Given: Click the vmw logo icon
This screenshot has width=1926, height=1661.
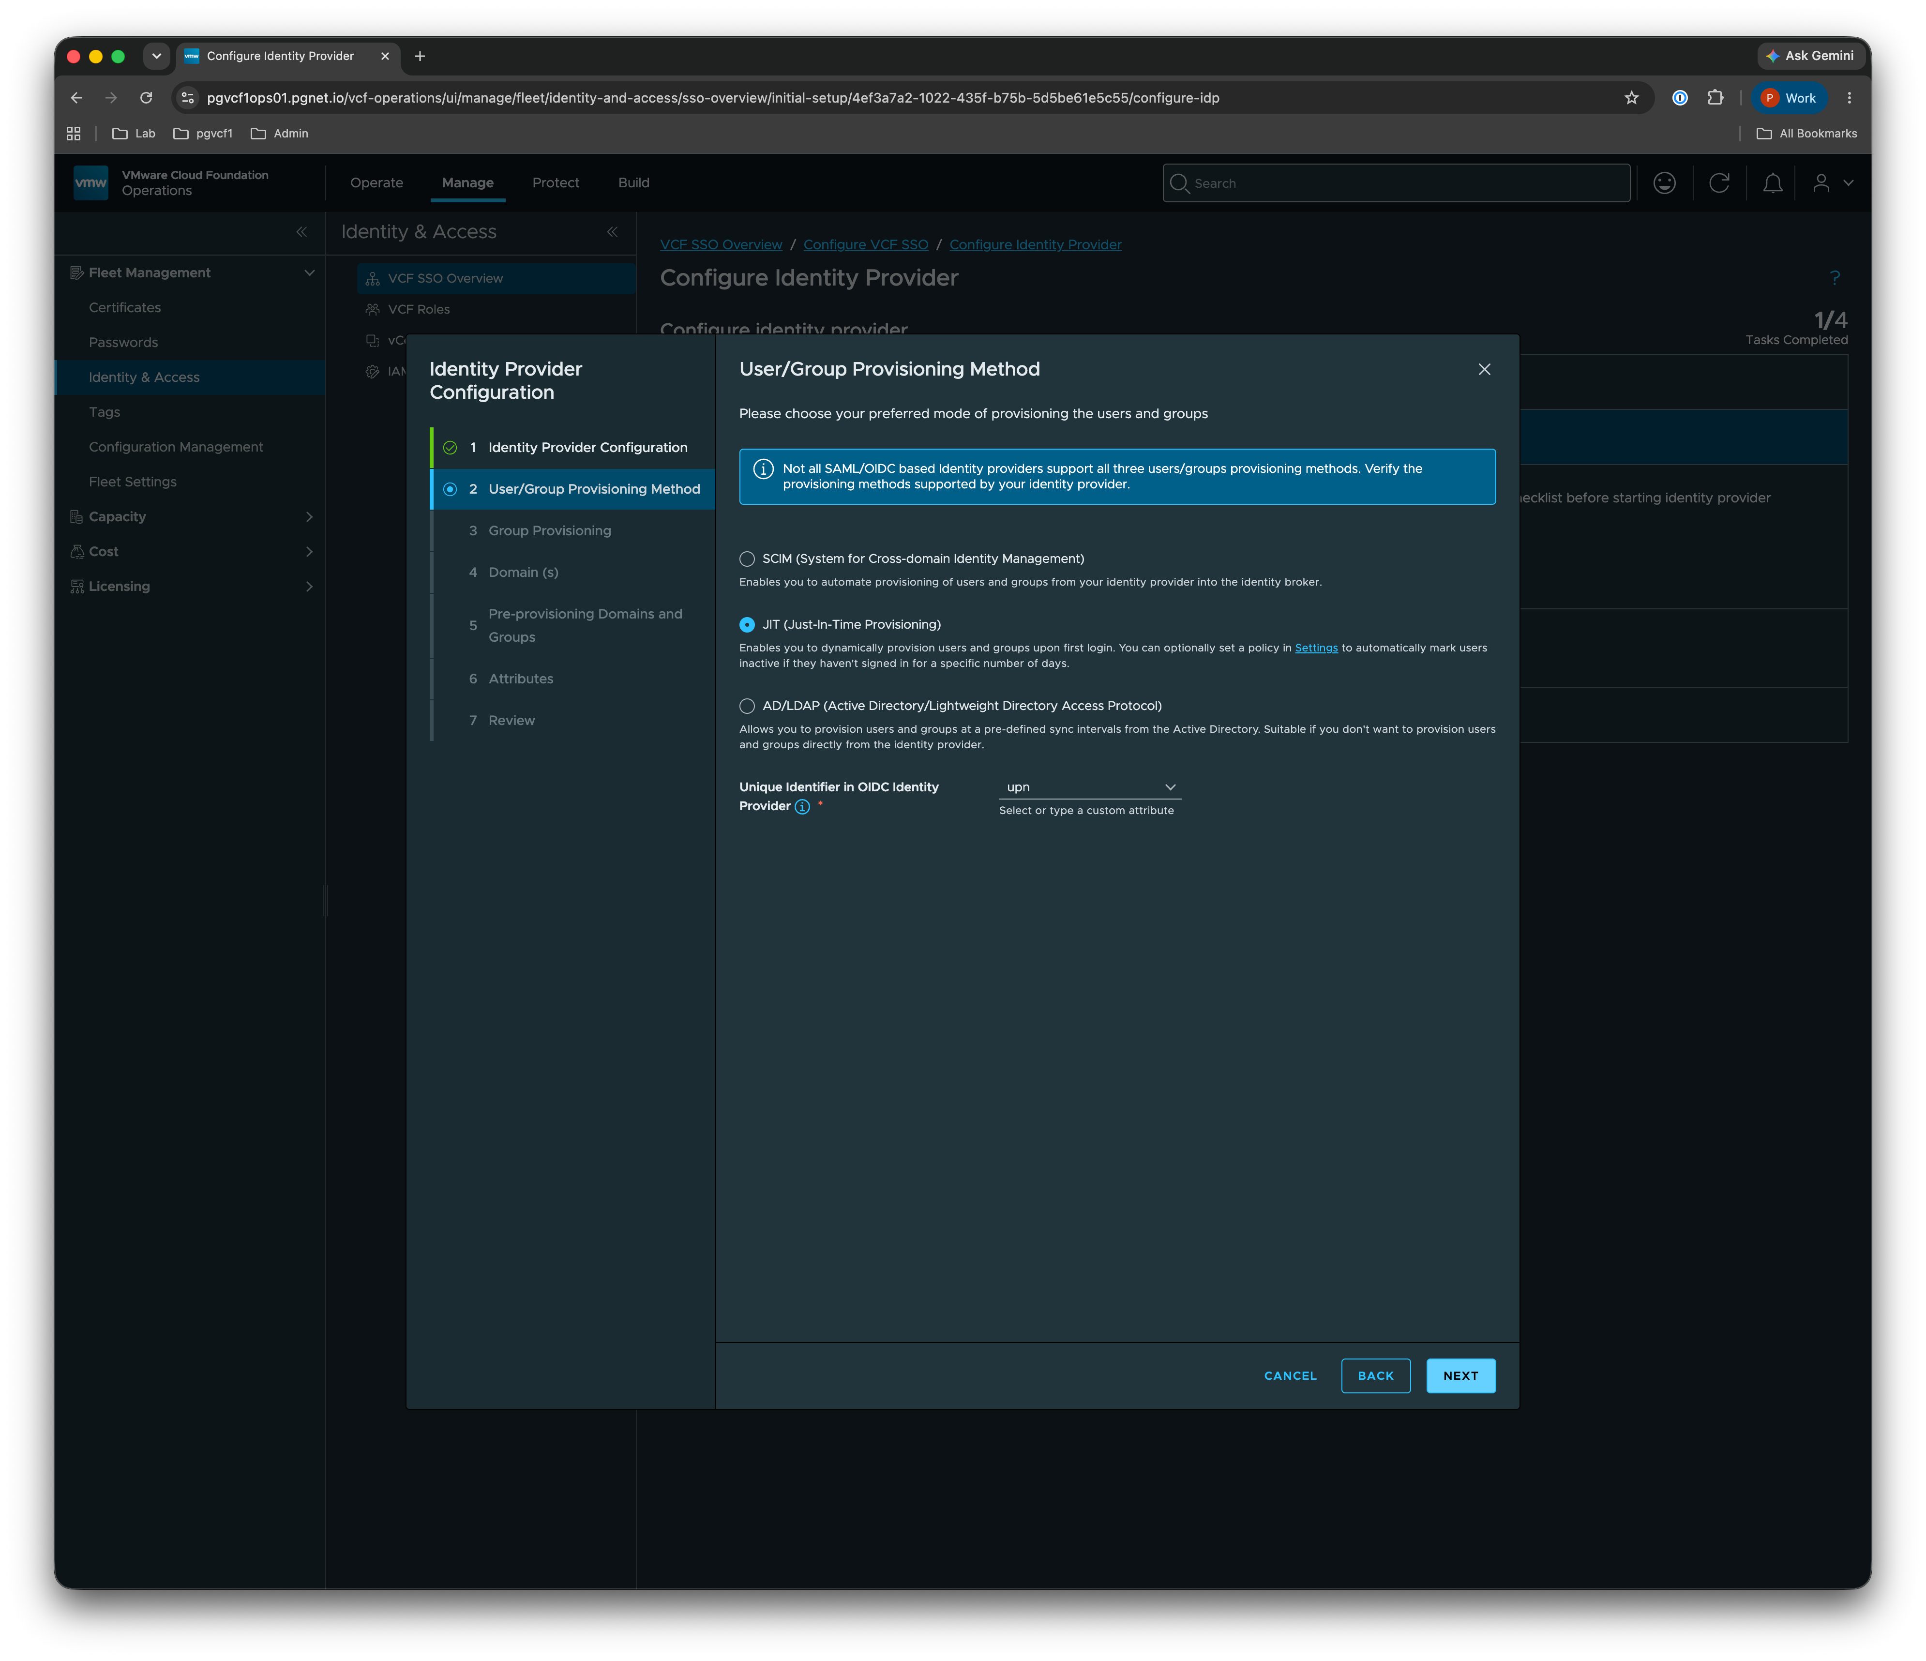Looking at the screenshot, I should tap(91, 183).
